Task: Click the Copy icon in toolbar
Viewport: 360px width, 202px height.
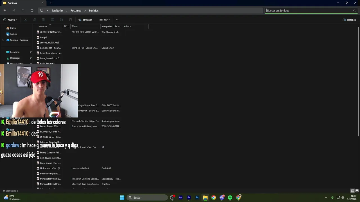Action: (x=34, y=20)
